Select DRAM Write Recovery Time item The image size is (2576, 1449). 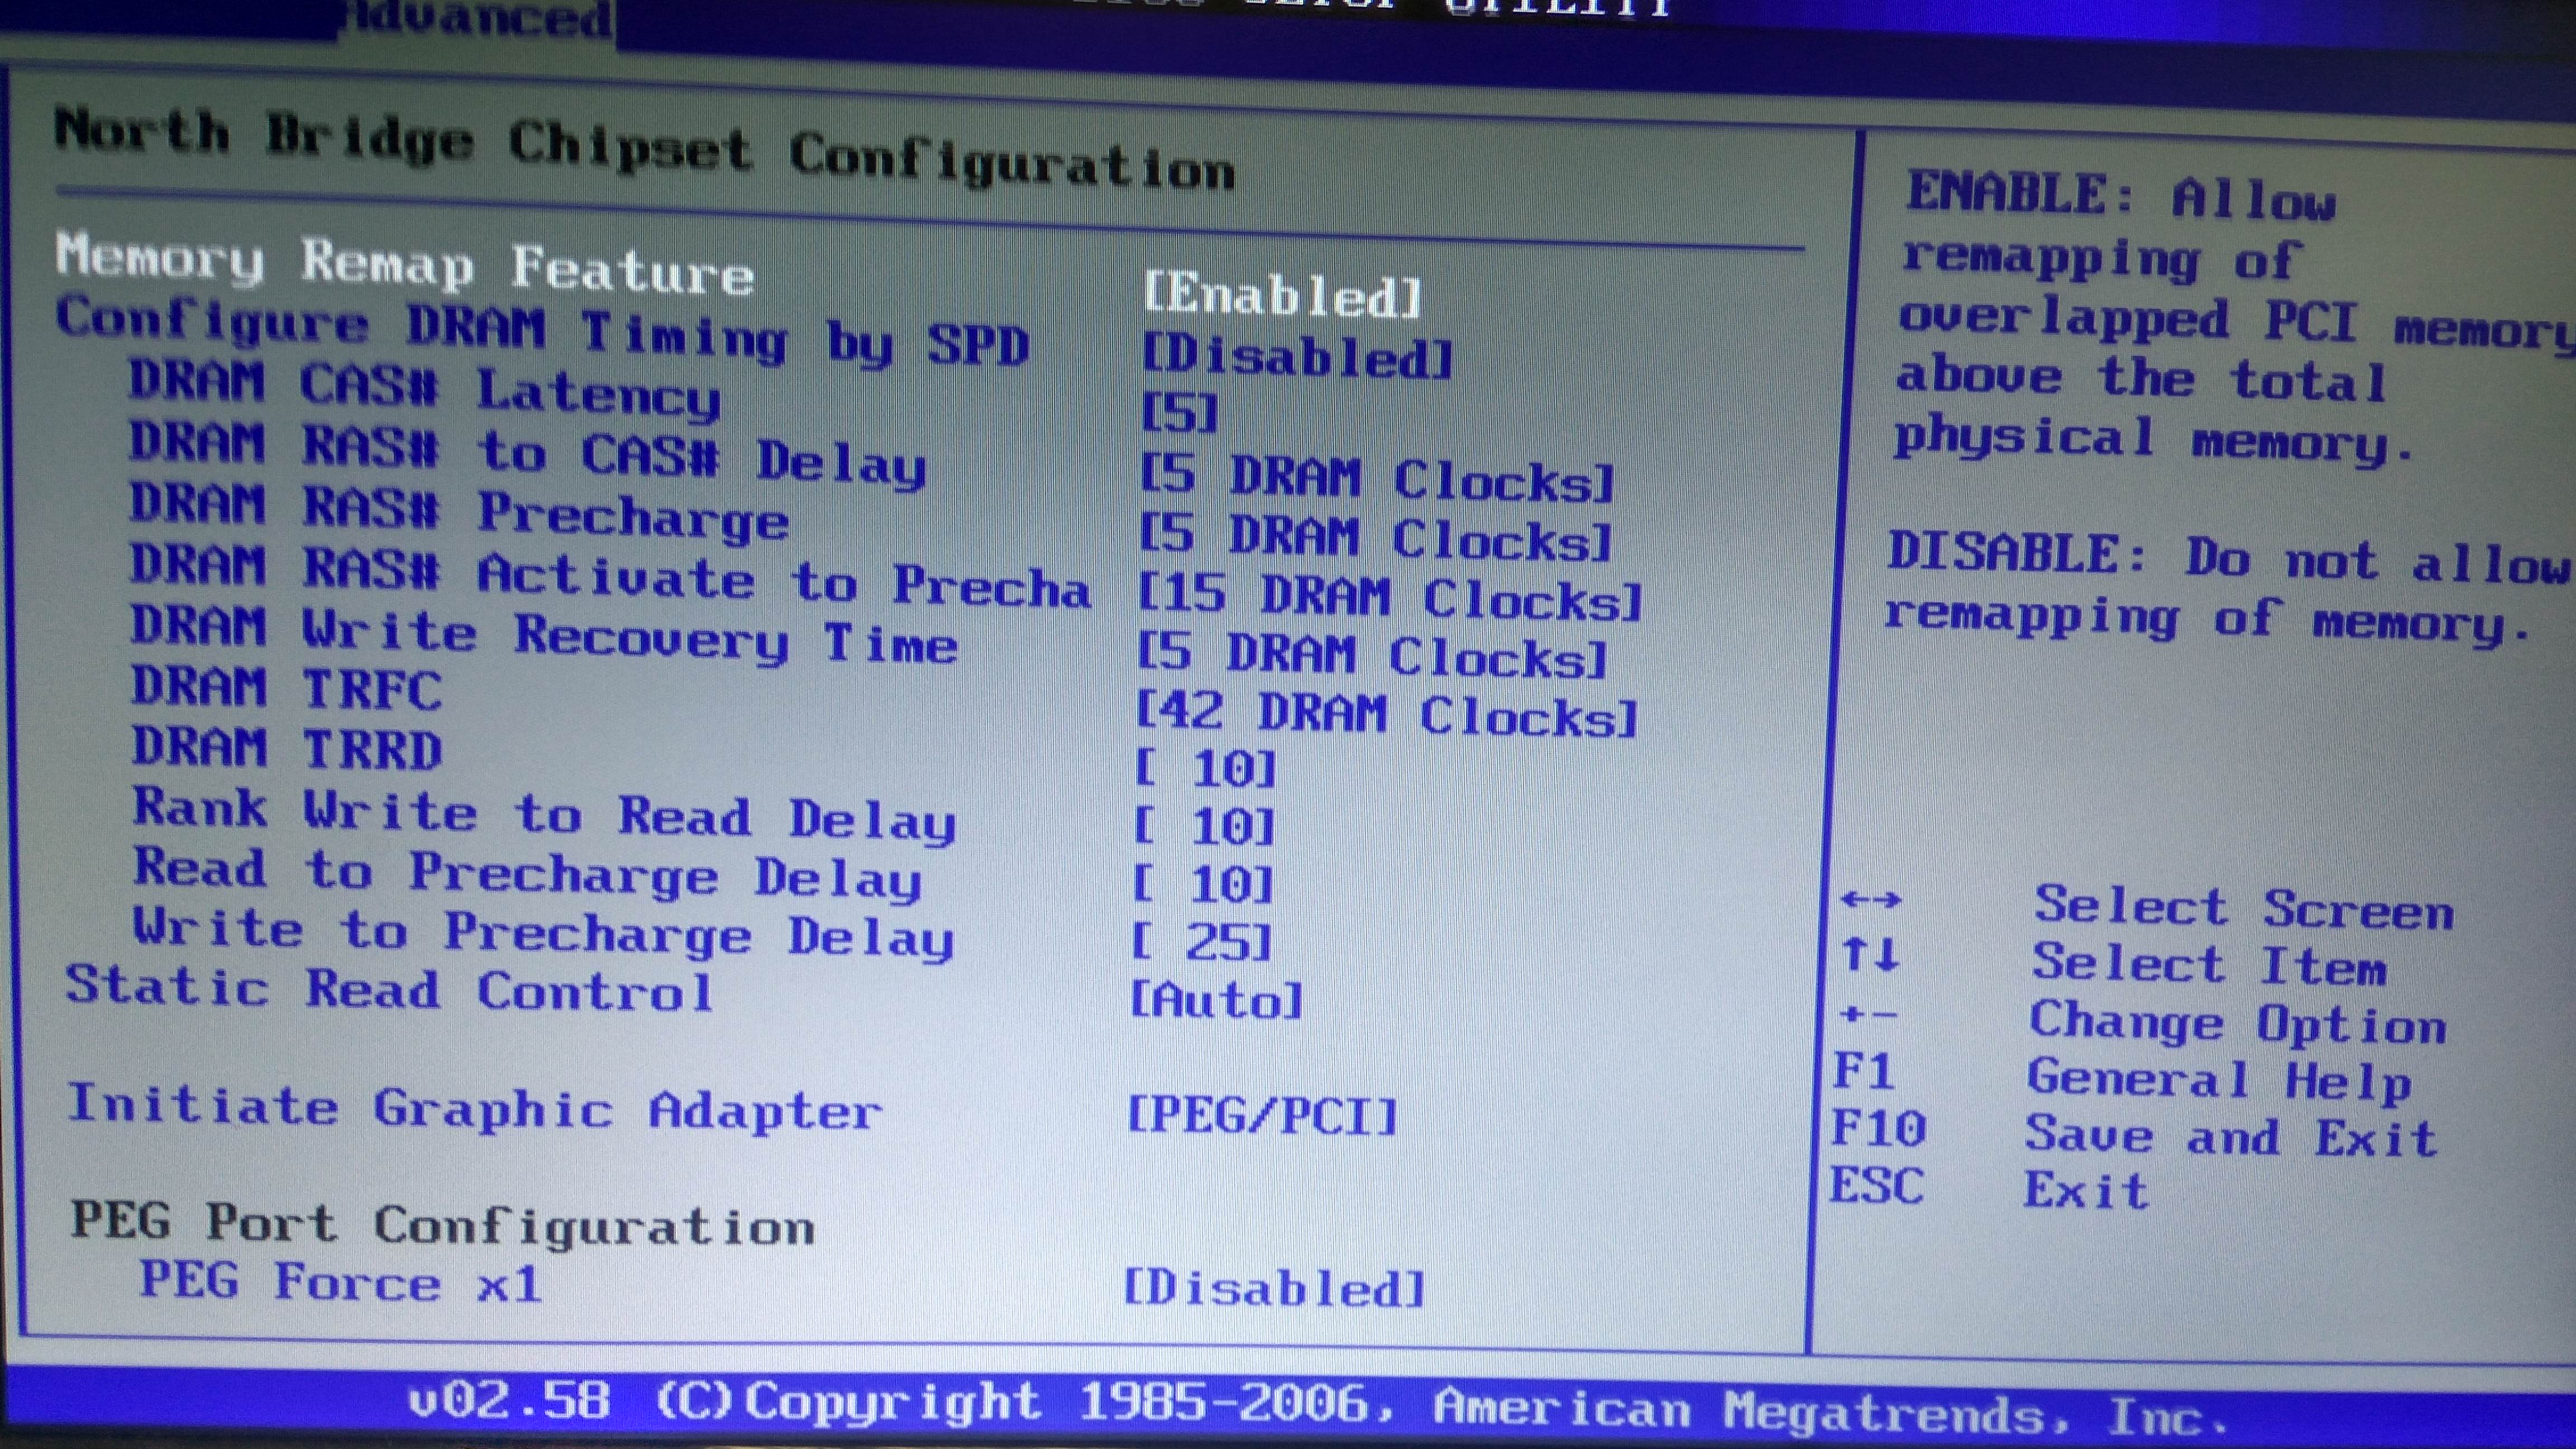tap(544, 635)
